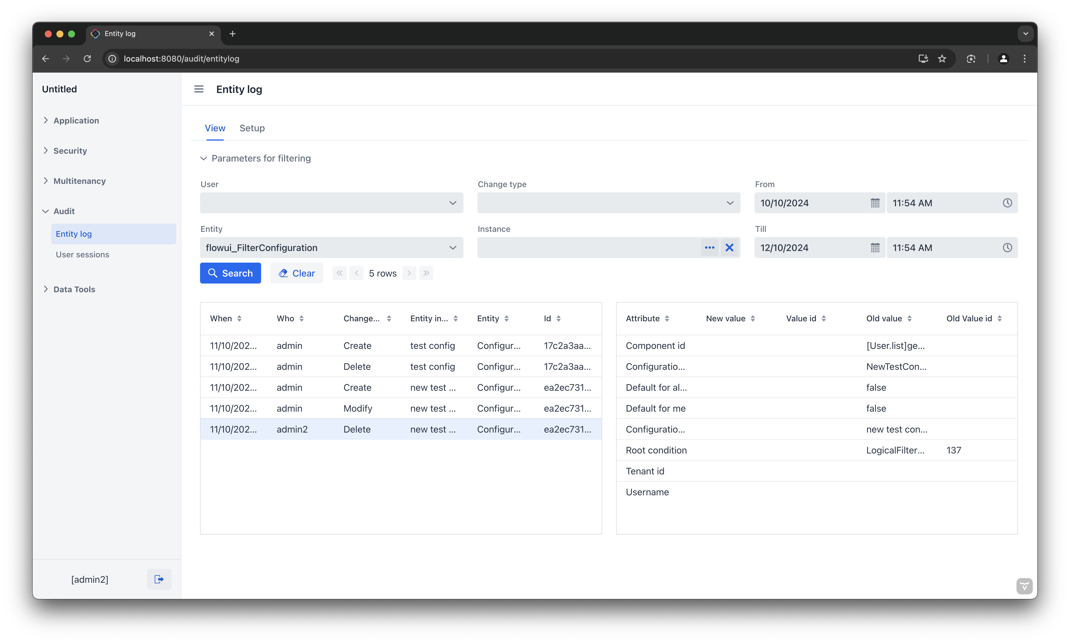
Task: Go to last page of results
Action: click(x=426, y=273)
